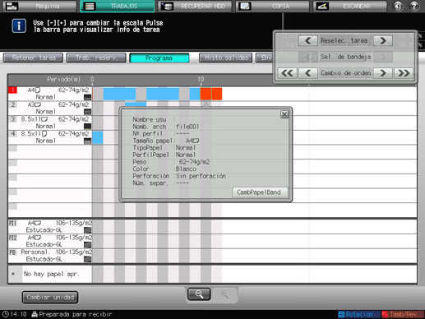
Task: Click blue task bar on tray 2
Action: tap(136, 104)
